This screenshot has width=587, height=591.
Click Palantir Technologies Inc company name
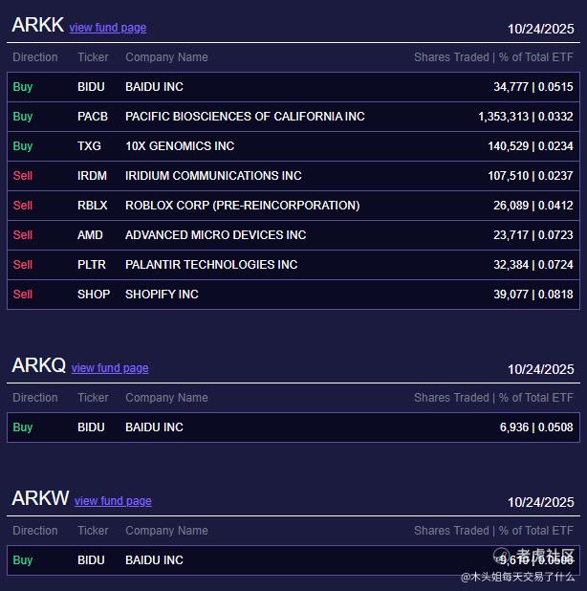click(211, 265)
